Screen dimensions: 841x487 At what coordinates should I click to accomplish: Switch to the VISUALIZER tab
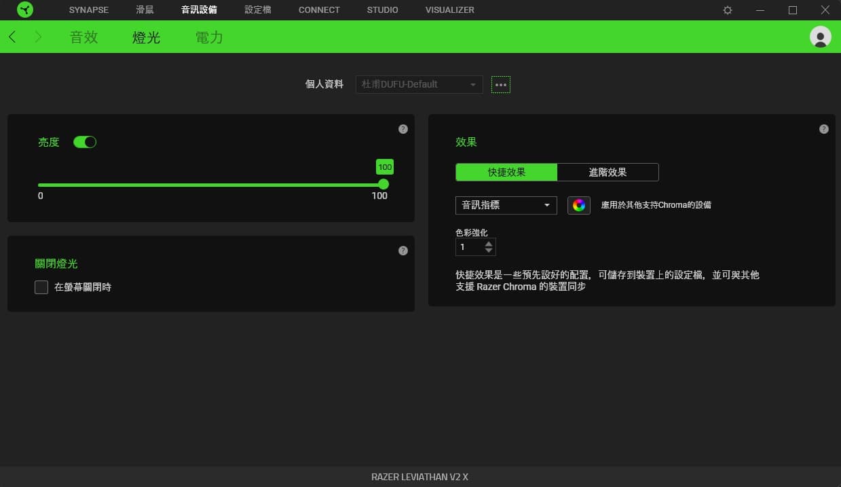[x=450, y=10]
